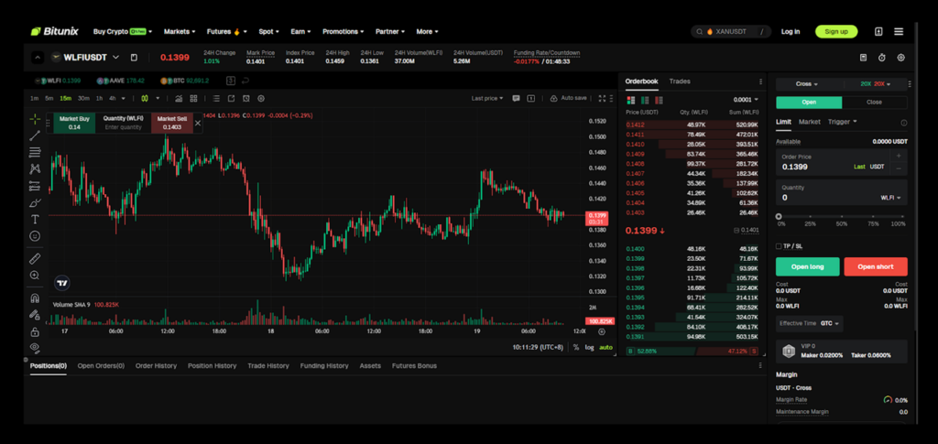Switch to the Open position toggle
Viewport: 938px width, 444px height.
pyautogui.click(x=809, y=103)
